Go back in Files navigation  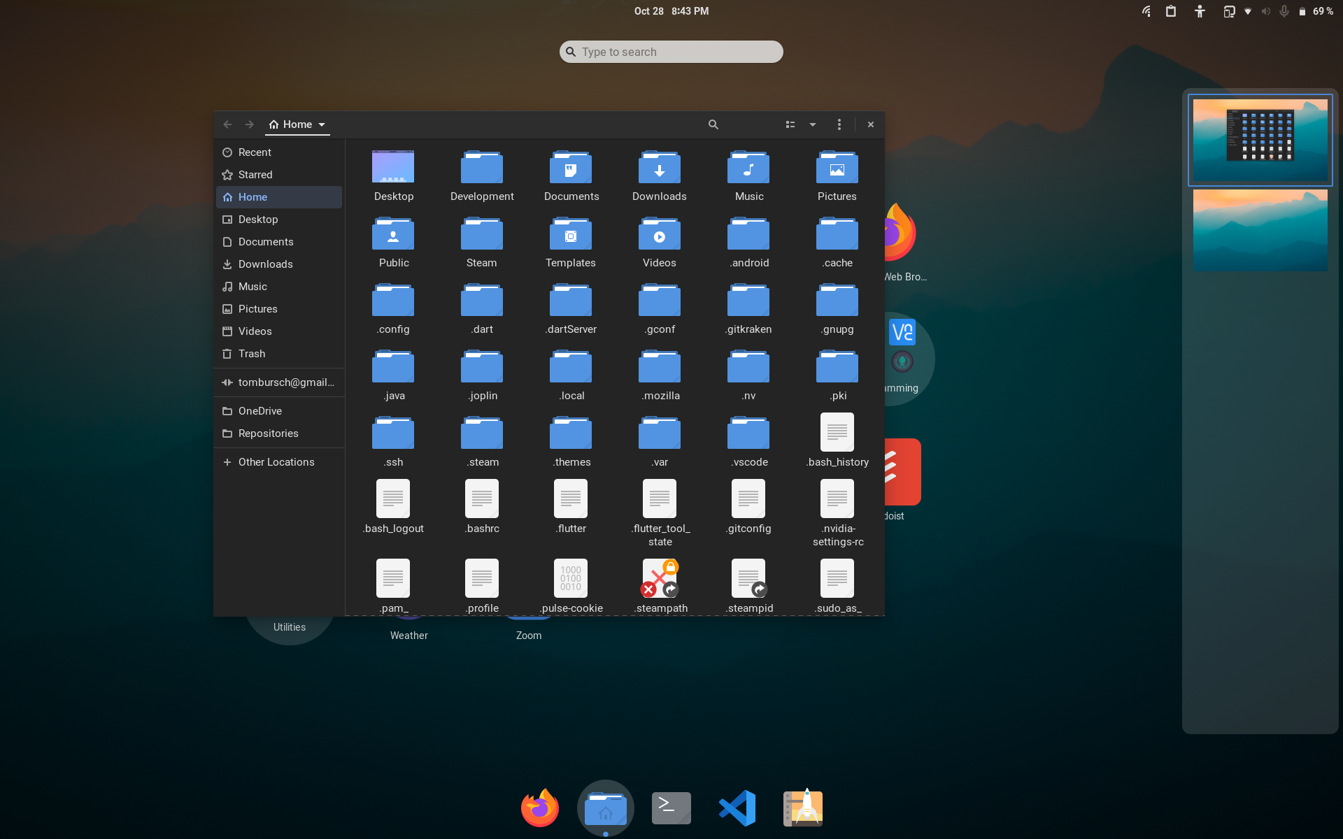tap(227, 124)
